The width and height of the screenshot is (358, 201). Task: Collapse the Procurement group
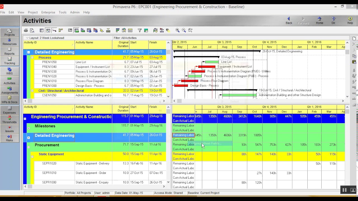click(x=29, y=147)
